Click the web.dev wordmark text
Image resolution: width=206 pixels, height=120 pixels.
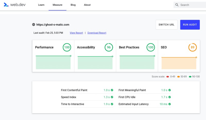[18, 5]
